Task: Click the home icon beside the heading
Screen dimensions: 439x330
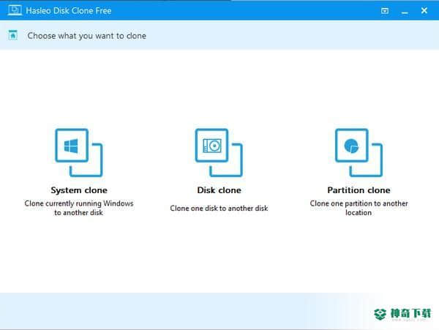Action: 13,35
